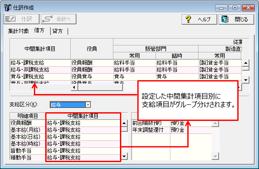The width and height of the screenshot is (259, 169).
Task: Select the 基本給(月給) detail row
Action: [x=65, y=130]
